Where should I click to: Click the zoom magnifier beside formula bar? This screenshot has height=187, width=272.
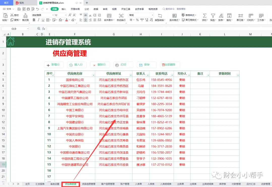[39, 29]
